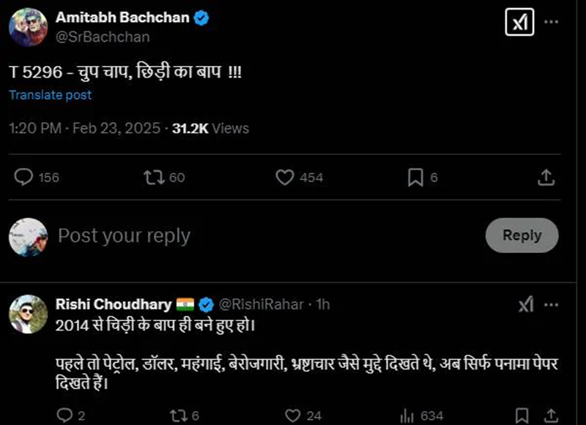Open the three-dot more menu on post
This screenshot has width=586, height=425.
tap(551, 22)
